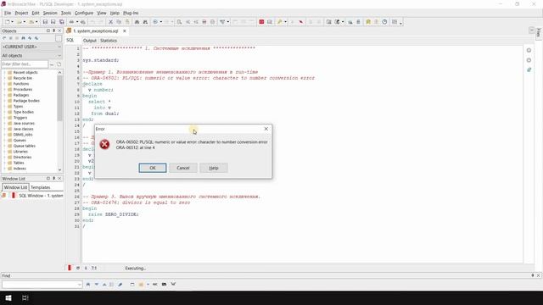Click the highlight pen icon in Find bar
This screenshot has width=543, height=305.
pyautogui.click(x=120, y=285)
